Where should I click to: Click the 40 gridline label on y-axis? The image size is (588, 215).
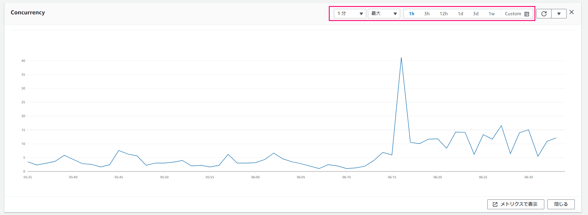pyautogui.click(x=23, y=61)
